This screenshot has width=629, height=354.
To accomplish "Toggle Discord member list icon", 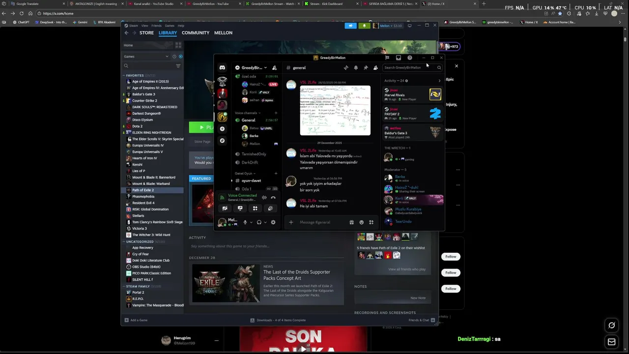I will (375, 68).
